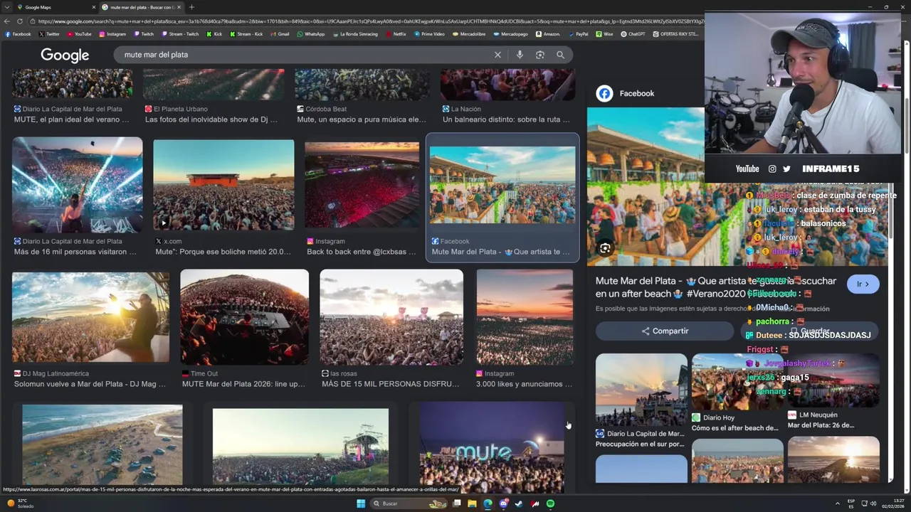Reload the page
Viewport: 911px width, 512px height.
pyautogui.click(x=20, y=21)
